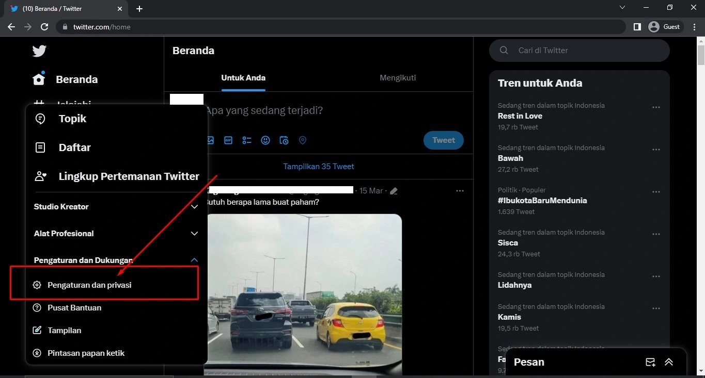Open more options for Lidahnya trend
Viewport: 705px width, 378px height.
pyautogui.click(x=656, y=276)
